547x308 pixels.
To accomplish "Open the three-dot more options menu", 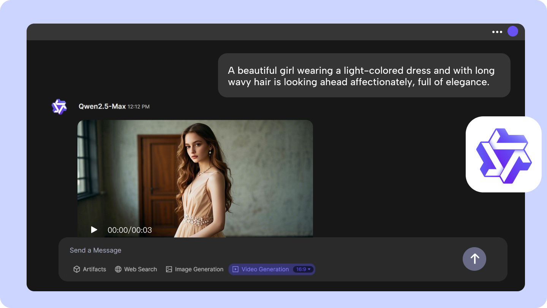I will coord(497,32).
